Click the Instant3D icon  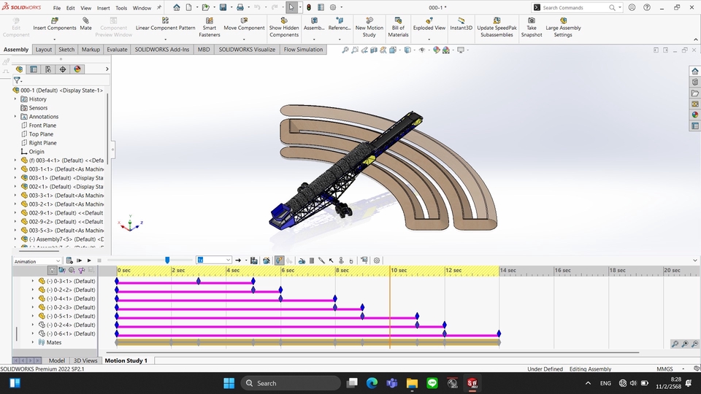(x=461, y=20)
